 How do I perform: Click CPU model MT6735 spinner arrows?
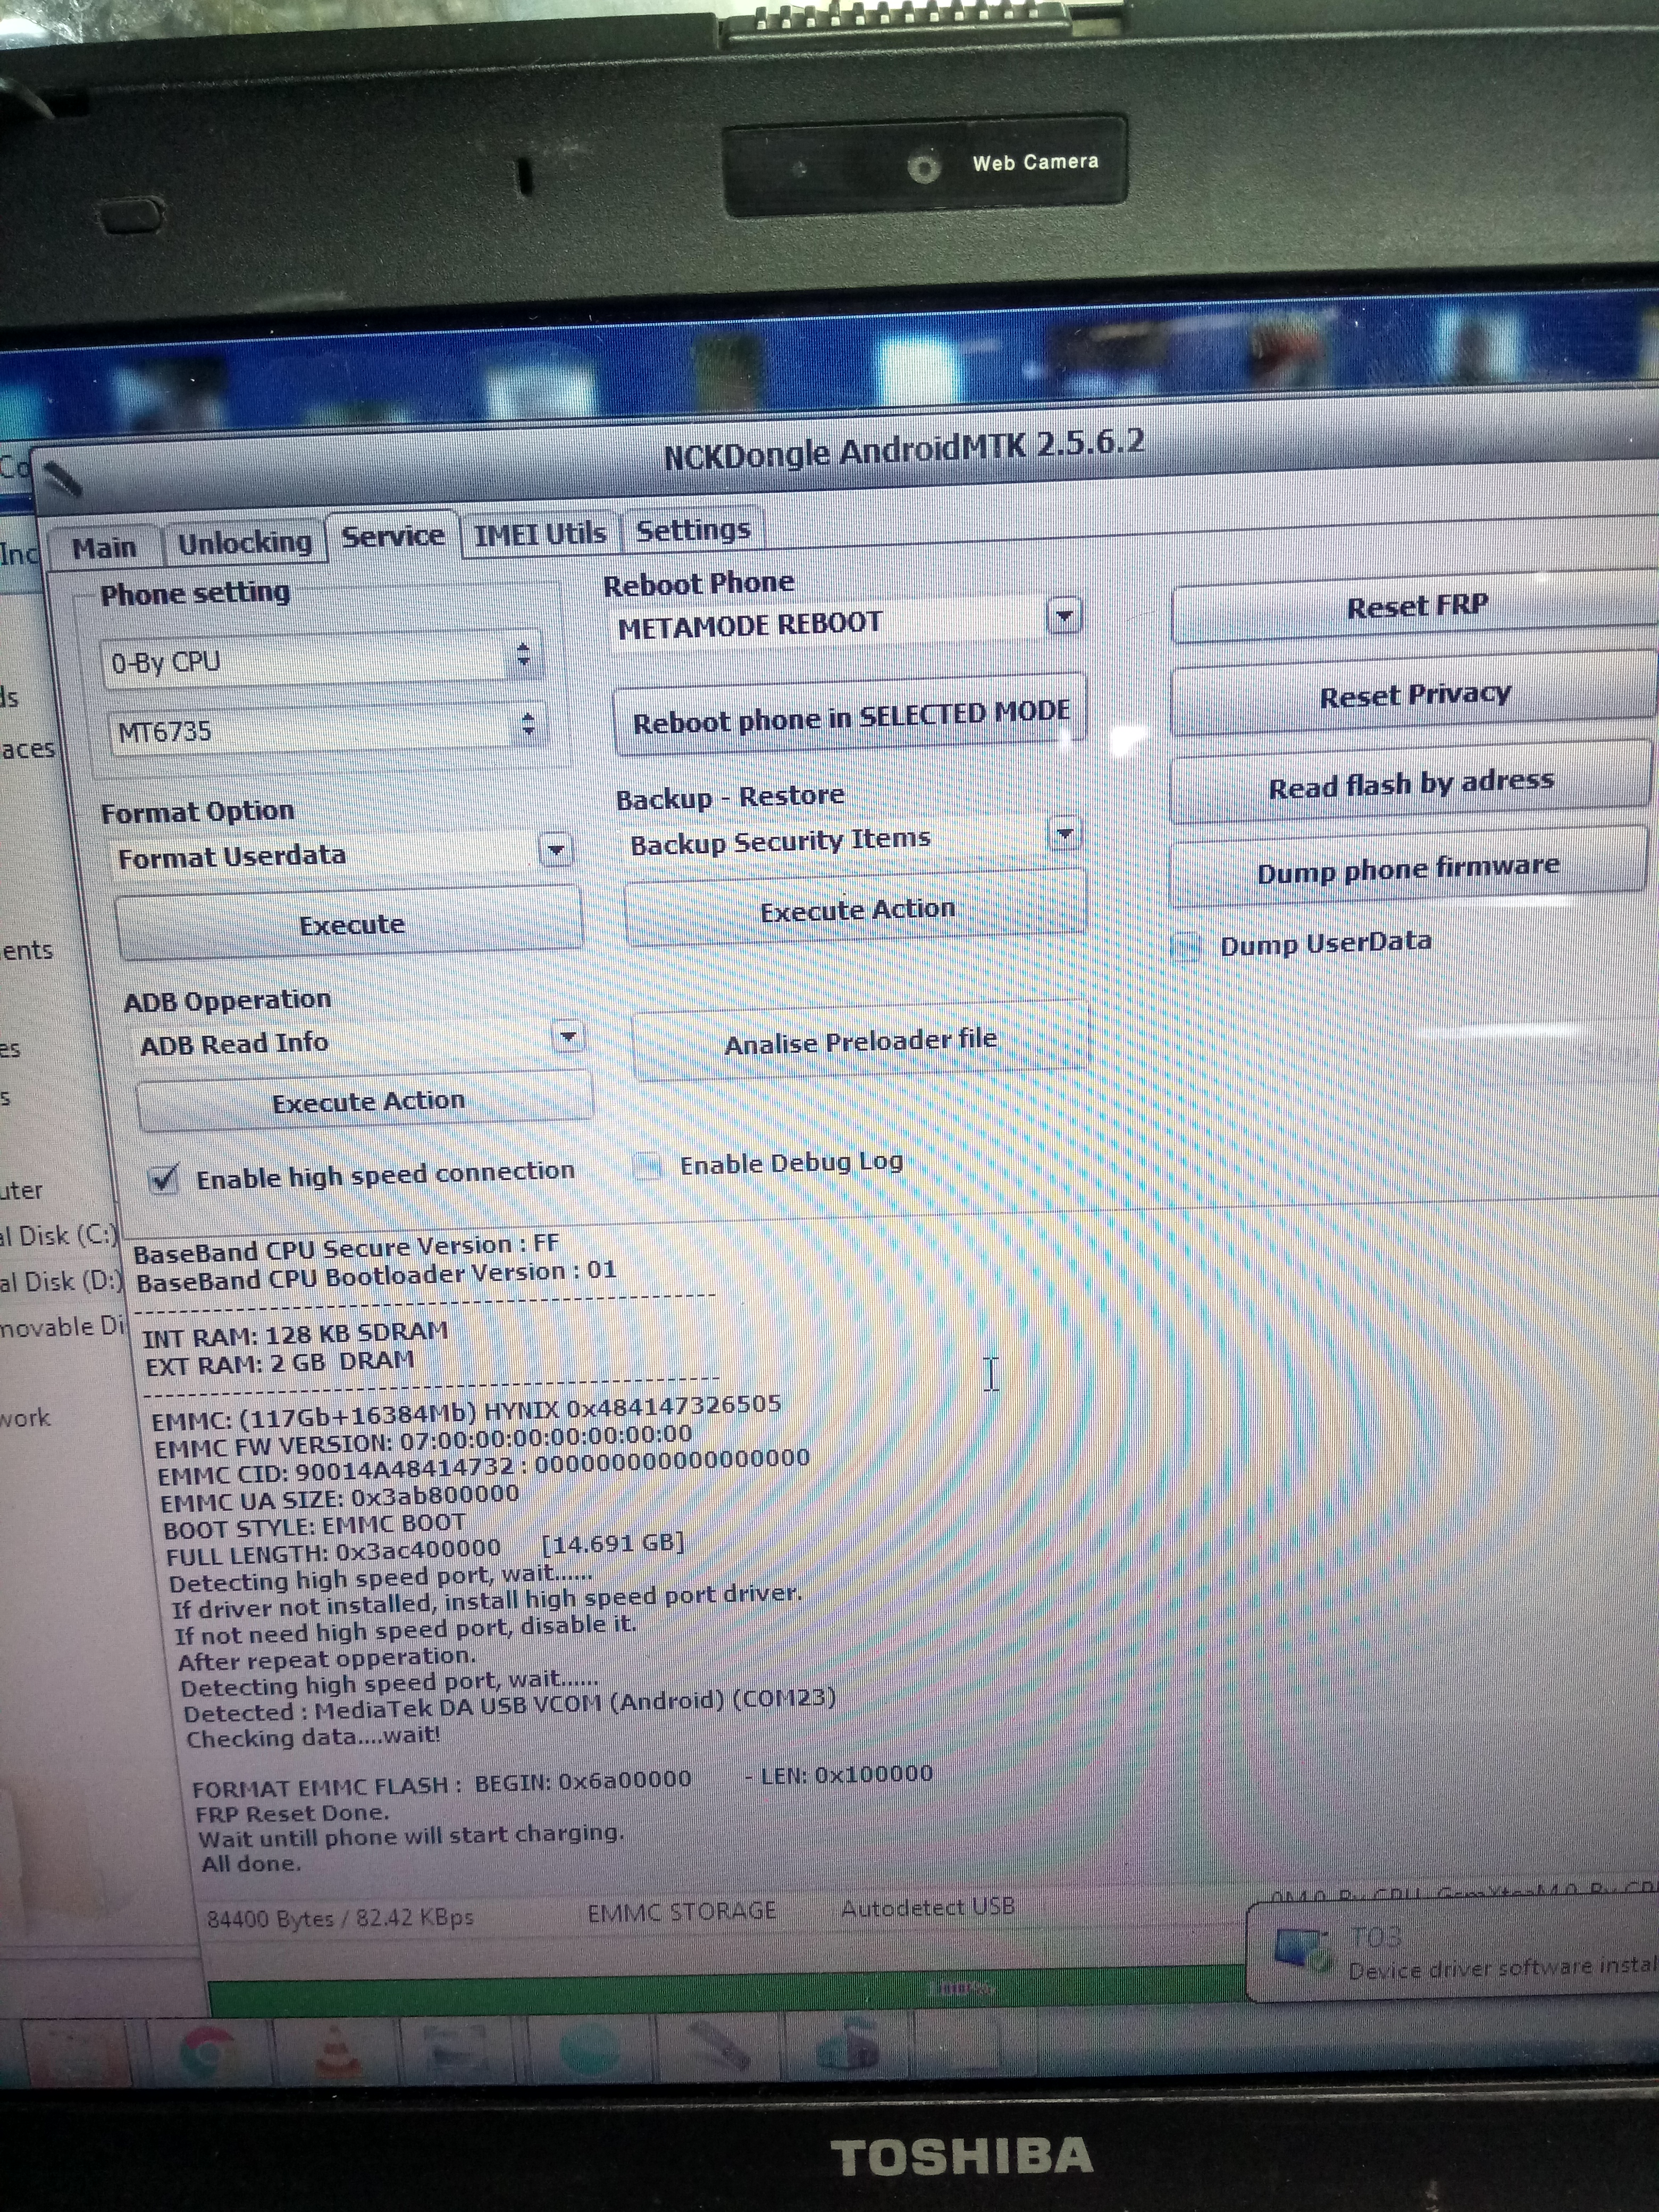528,725
